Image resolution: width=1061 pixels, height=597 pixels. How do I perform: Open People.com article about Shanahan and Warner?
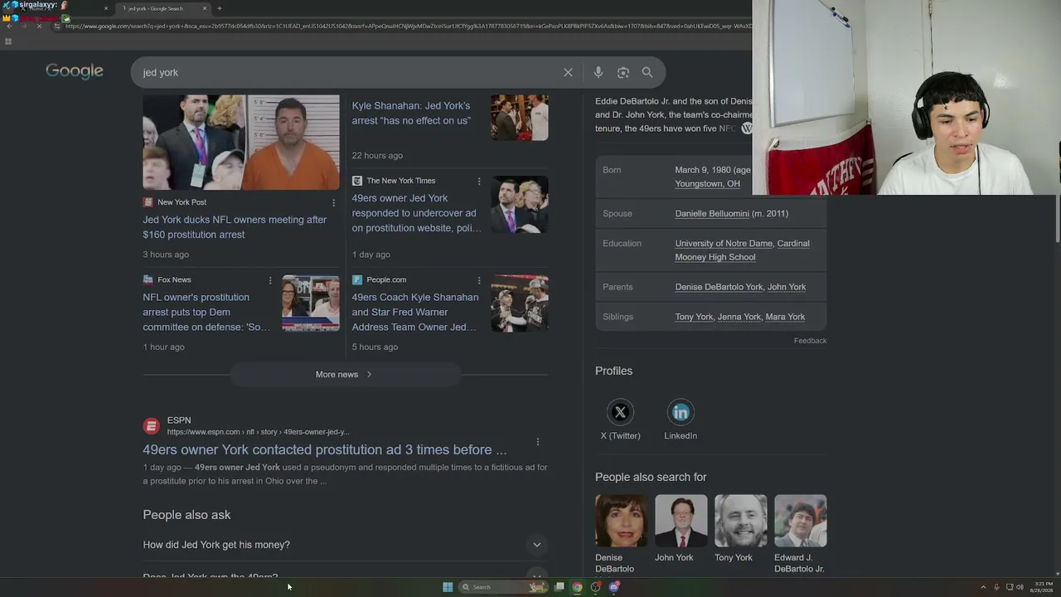point(414,312)
